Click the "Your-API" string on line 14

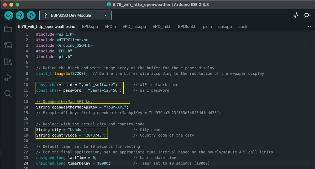(116, 107)
